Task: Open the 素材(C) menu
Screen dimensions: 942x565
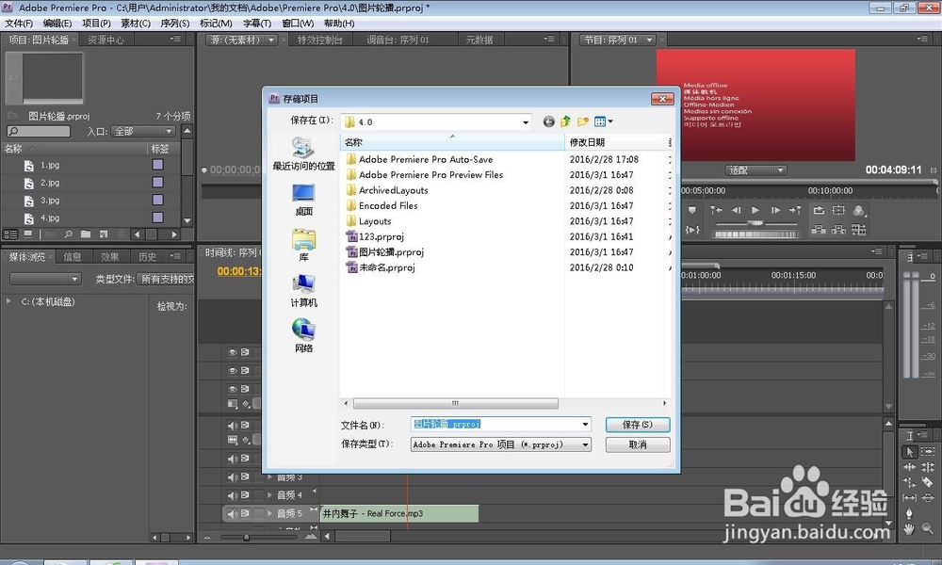Action: (135, 24)
